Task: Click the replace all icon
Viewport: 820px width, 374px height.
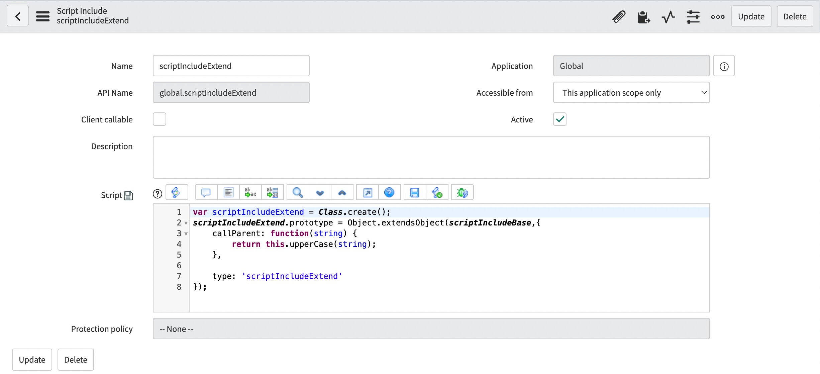Action: coord(273,192)
